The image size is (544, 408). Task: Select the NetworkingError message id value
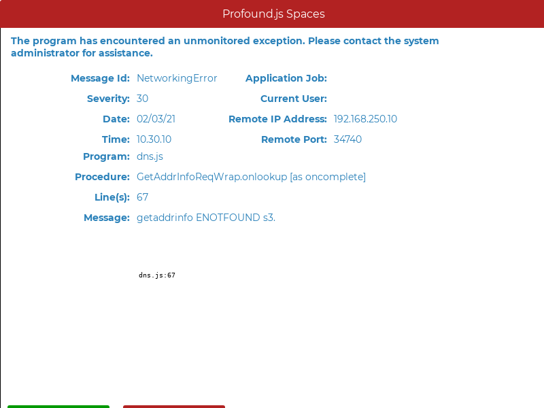pos(177,78)
